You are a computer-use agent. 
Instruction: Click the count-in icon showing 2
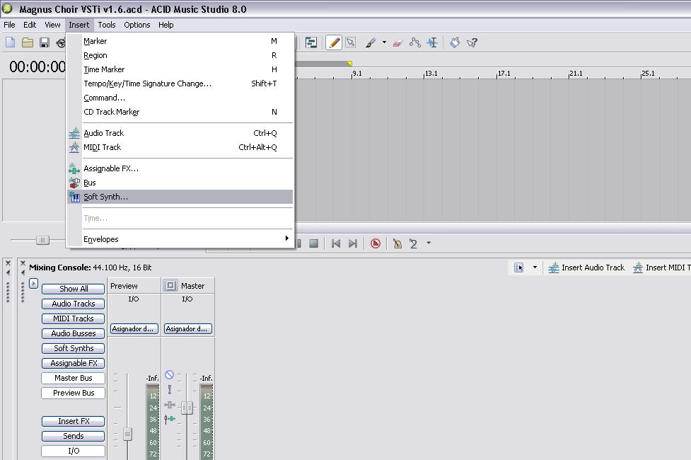tap(413, 243)
